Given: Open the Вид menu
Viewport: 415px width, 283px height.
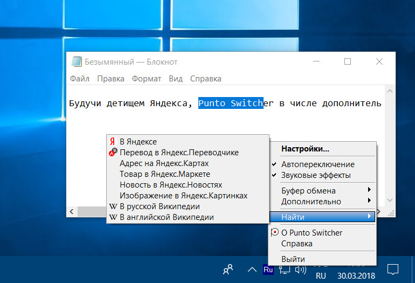Looking at the screenshot, I should tap(176, 79).
